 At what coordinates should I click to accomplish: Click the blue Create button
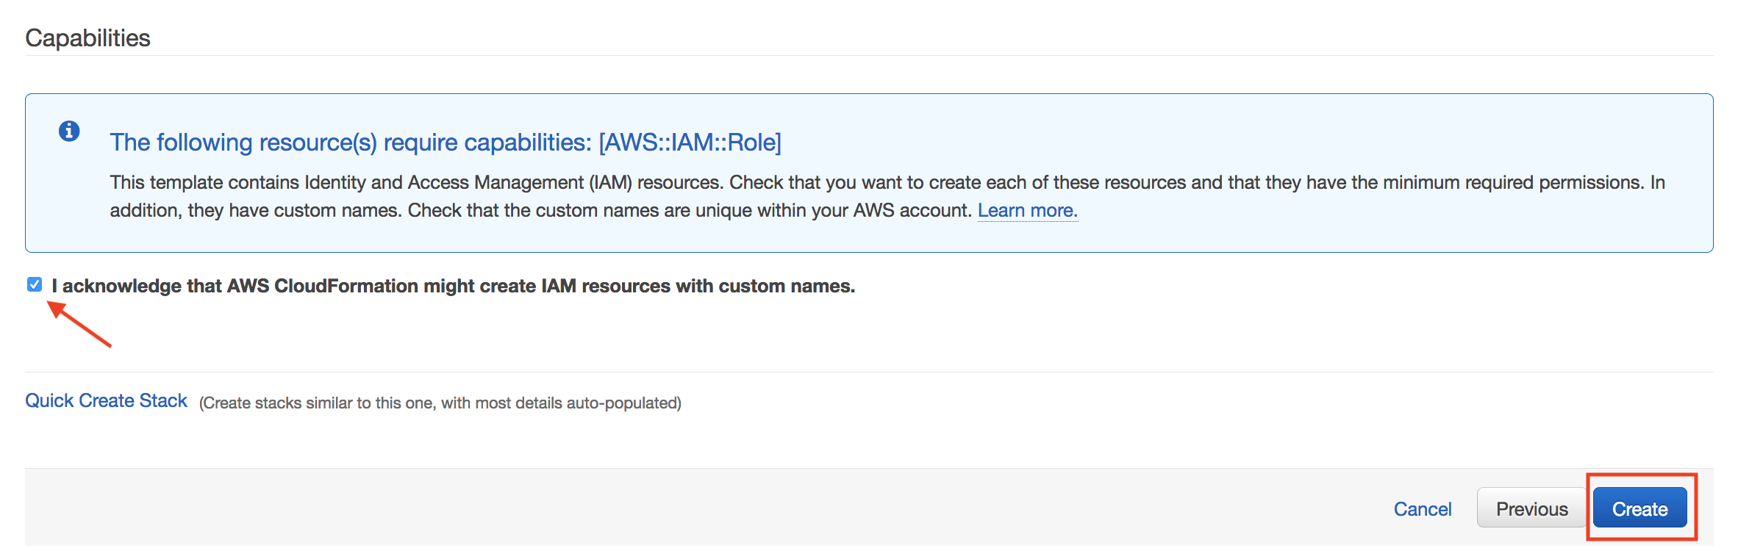1639,508
